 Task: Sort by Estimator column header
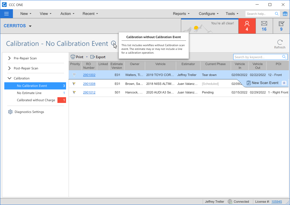(188, 66)
